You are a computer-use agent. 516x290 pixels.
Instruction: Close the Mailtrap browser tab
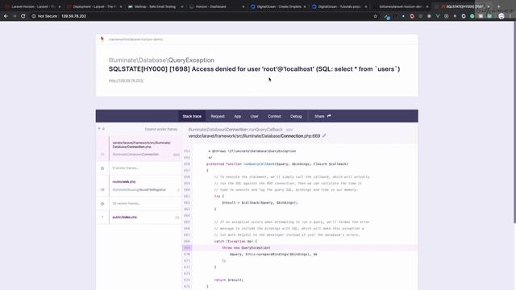pos(182,6)
